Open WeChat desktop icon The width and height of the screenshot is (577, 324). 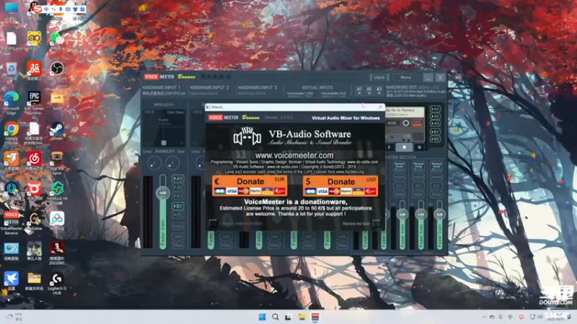pos(57,40)
